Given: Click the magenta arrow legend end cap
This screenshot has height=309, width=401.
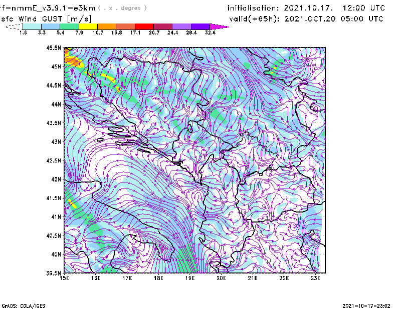Looking at the screenshot, I should 219,26.
